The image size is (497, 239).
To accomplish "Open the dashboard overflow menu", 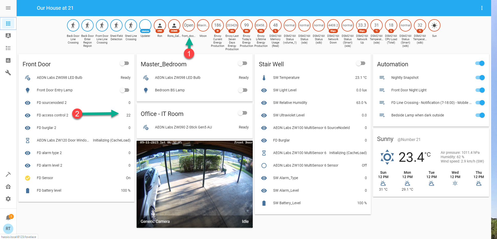I will tap(482, 8).
